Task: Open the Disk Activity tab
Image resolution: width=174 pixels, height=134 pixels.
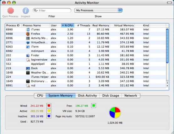Action: (87, 95)
